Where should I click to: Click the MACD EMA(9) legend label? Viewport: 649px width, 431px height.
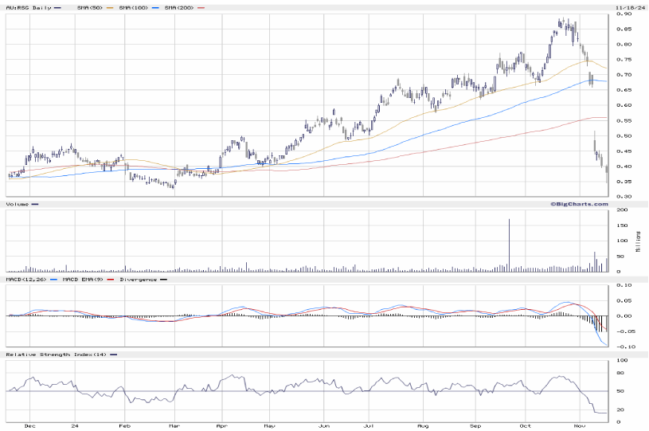82,279
